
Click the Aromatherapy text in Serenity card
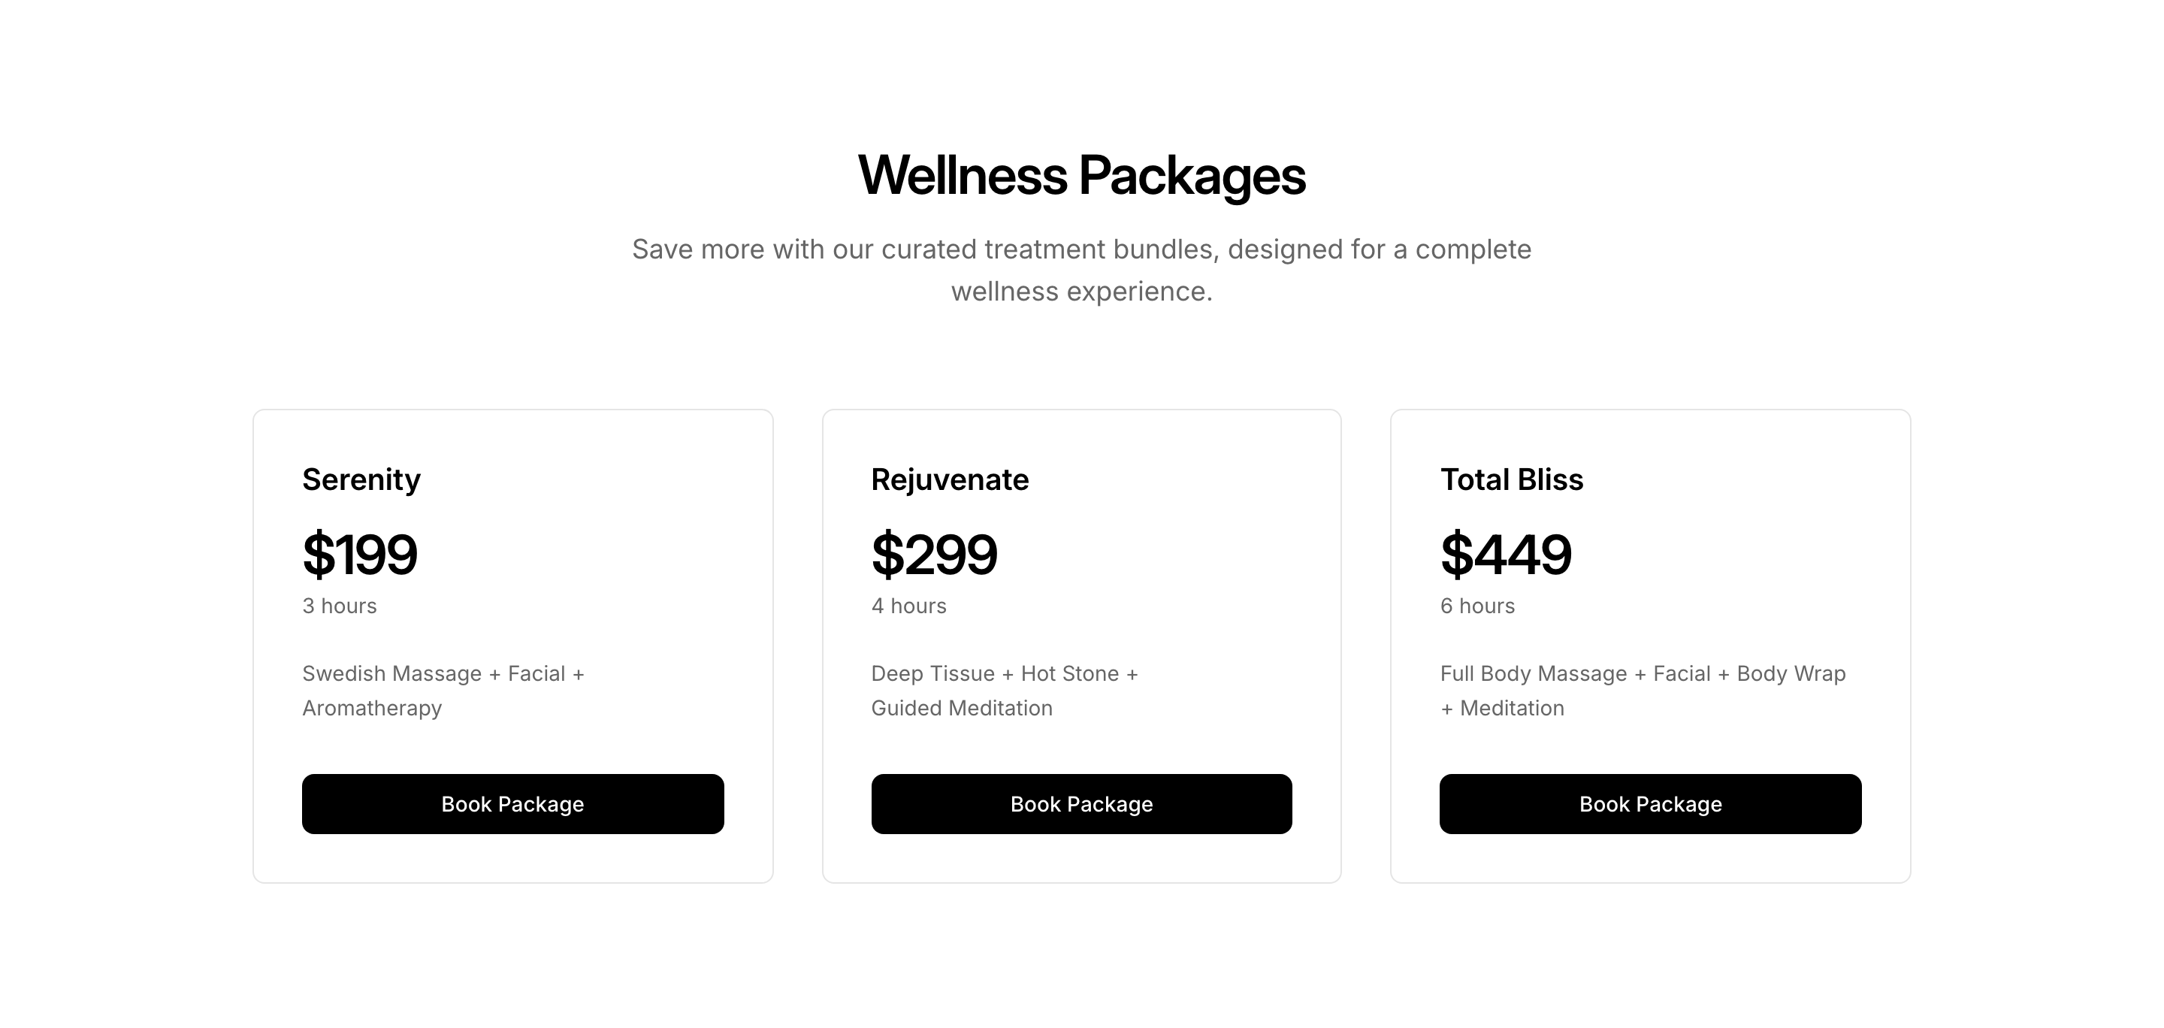tap(371, 708)
